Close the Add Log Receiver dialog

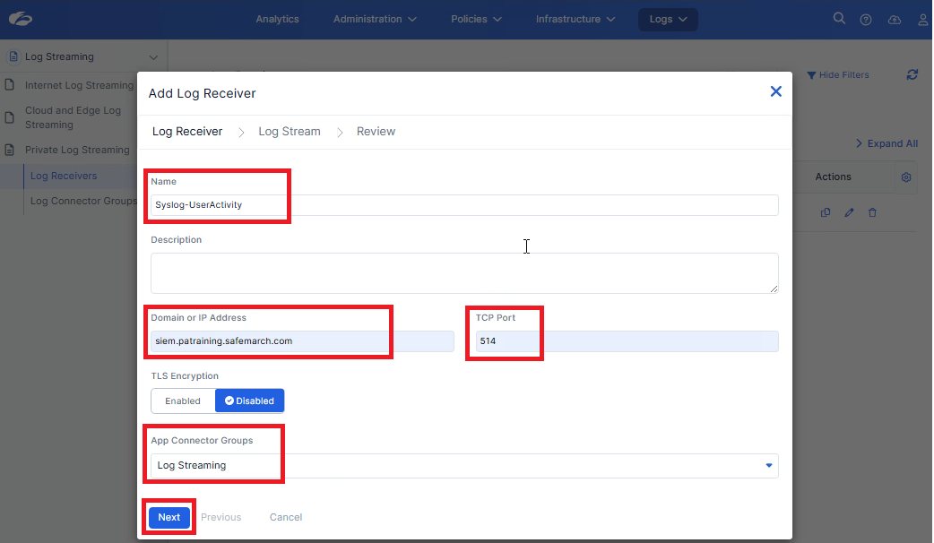point(775,91)
